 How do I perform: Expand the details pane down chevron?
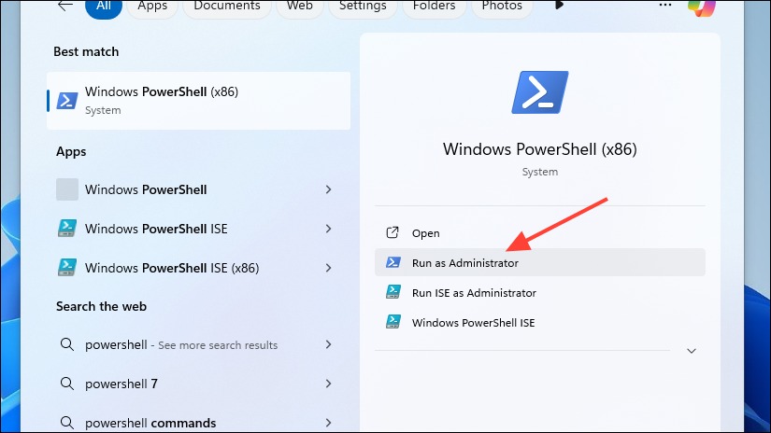(x=692, y=351)
